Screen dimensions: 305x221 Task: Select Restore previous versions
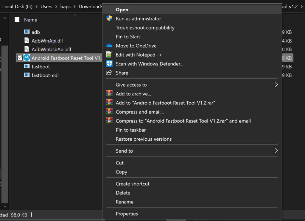coord(192,139)
